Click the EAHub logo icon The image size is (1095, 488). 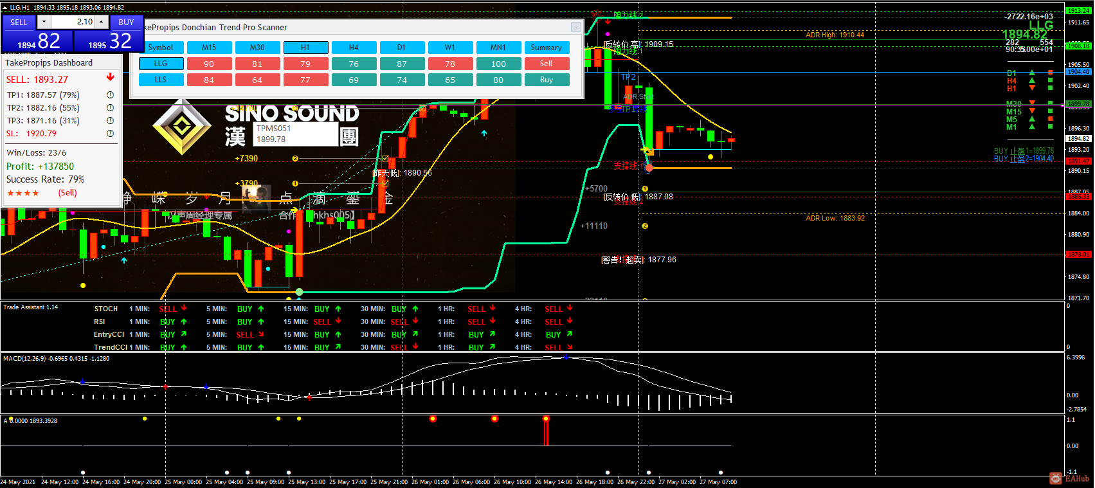point(1055,478)
